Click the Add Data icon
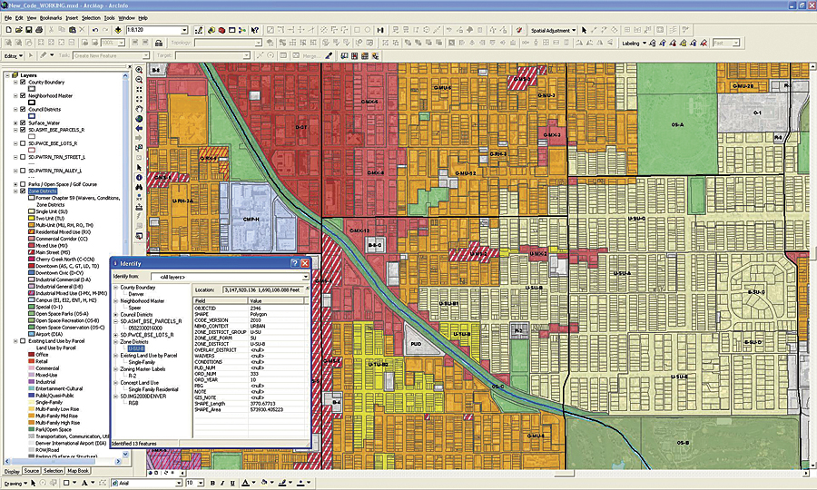 pyautogui.click(x=118, y=30)
